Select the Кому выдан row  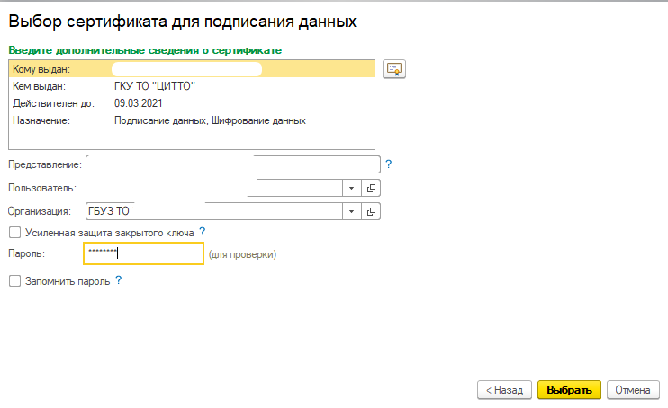click(189, 70)
